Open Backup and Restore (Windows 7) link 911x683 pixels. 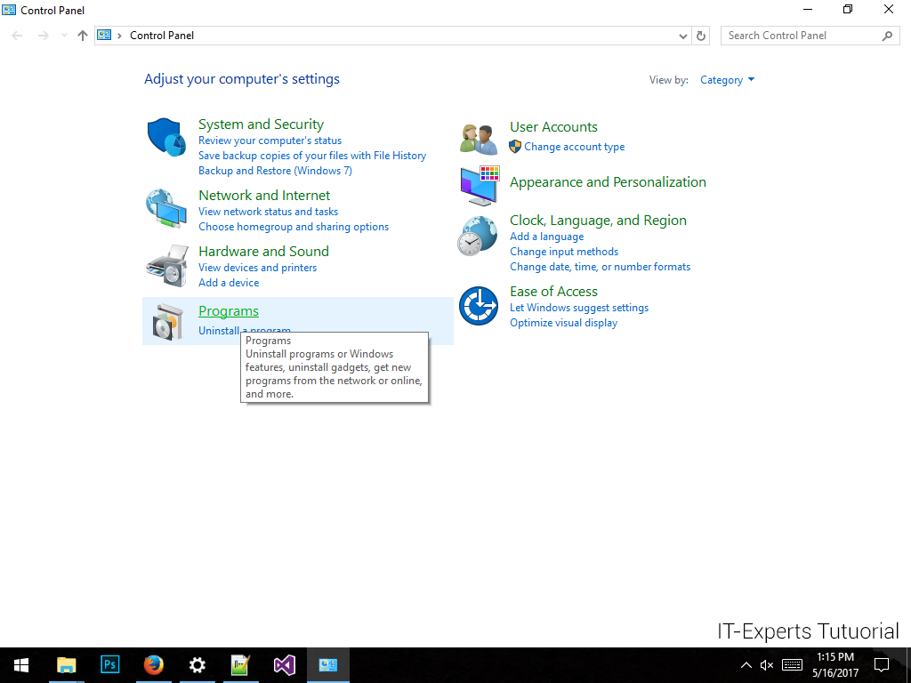275,171
